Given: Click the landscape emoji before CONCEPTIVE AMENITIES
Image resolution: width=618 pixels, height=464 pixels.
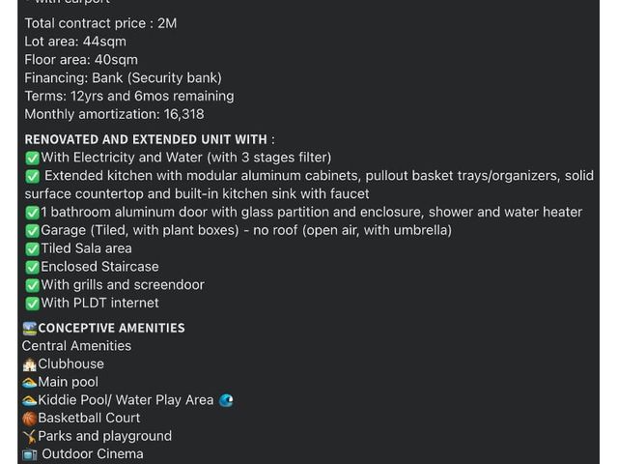Looking at the screenshot, I should [30, 329].
